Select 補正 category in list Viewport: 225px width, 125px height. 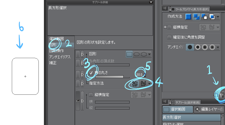tap(53, 63)
